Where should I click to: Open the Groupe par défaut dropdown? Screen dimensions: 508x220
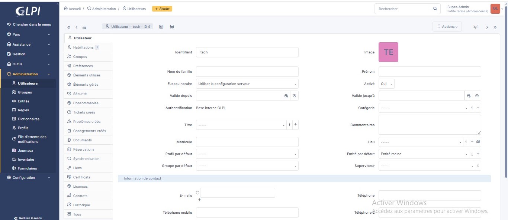tap(247, 166)
